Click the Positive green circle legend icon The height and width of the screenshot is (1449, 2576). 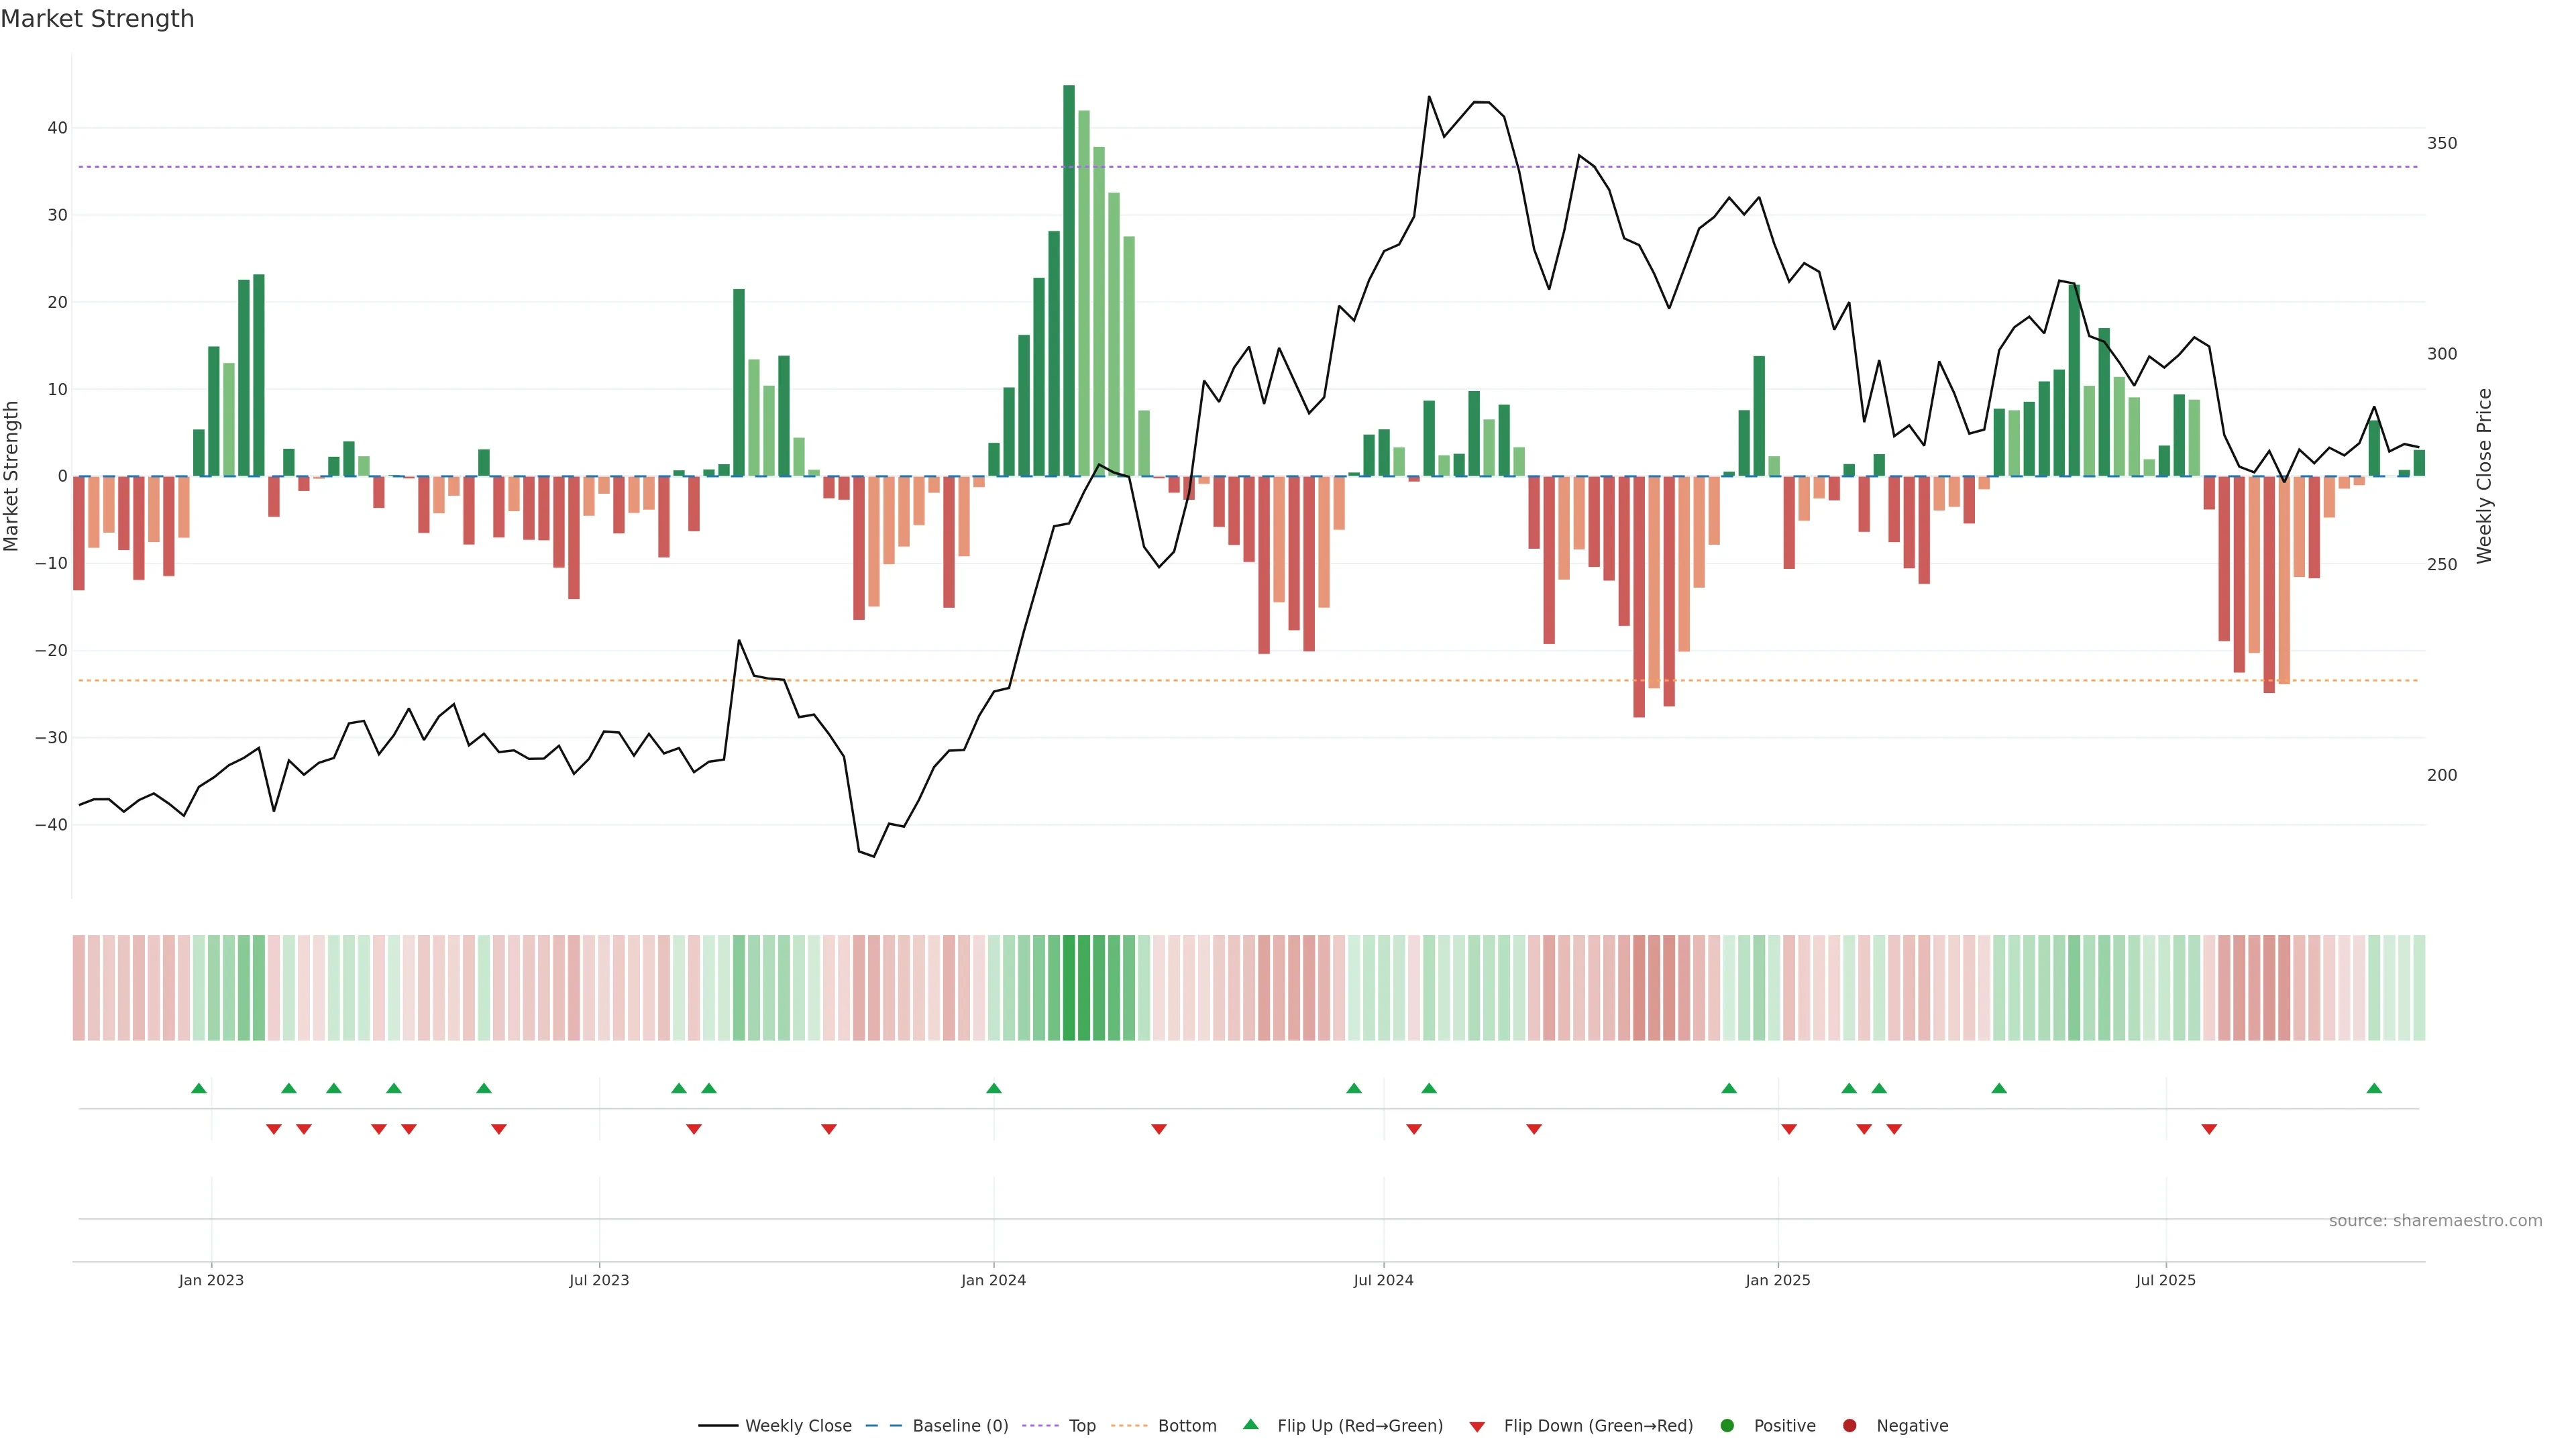(1727, 1426)
